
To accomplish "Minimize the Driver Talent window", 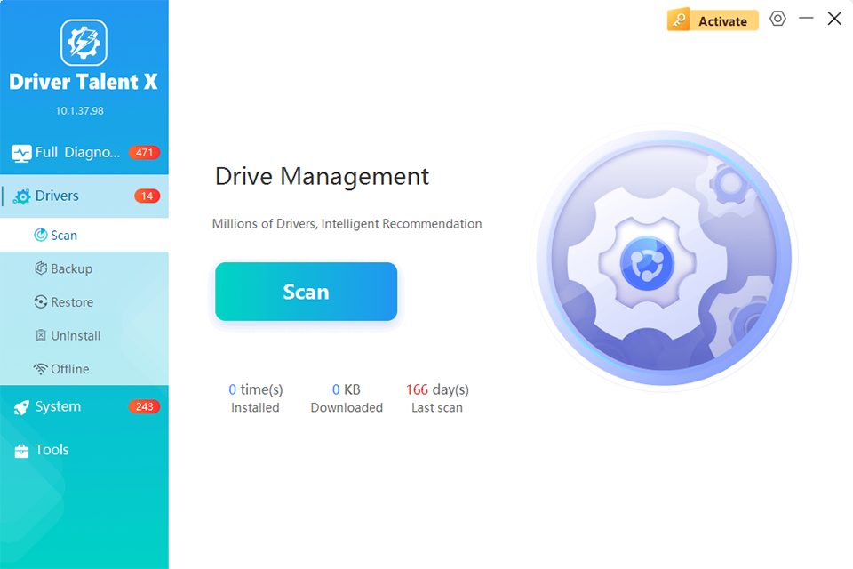I will [806, 19].
